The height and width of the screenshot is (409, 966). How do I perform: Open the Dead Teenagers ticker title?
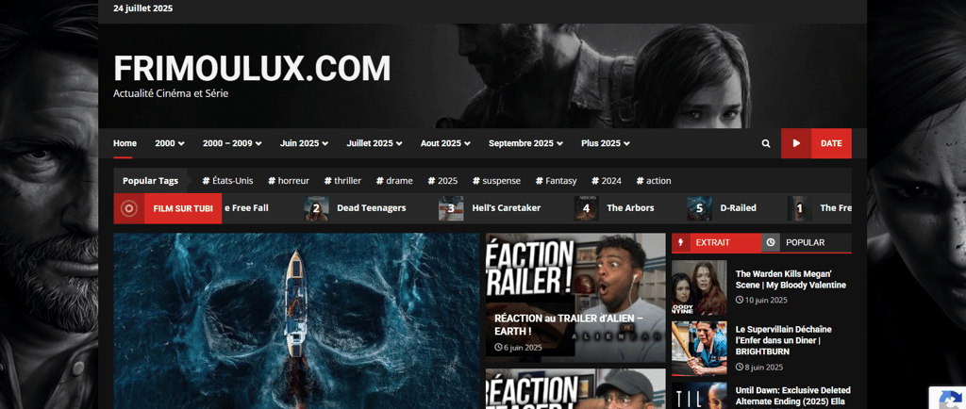pyautogui.click(x=372, y=208)
